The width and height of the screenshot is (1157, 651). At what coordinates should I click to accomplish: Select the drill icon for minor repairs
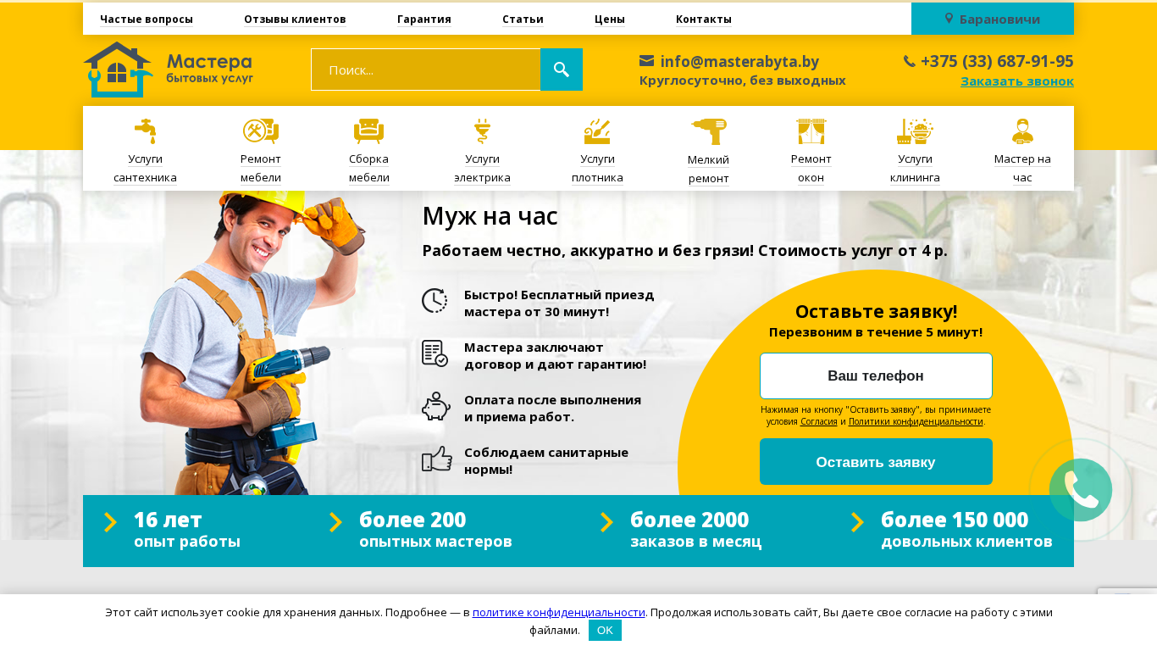709,131
